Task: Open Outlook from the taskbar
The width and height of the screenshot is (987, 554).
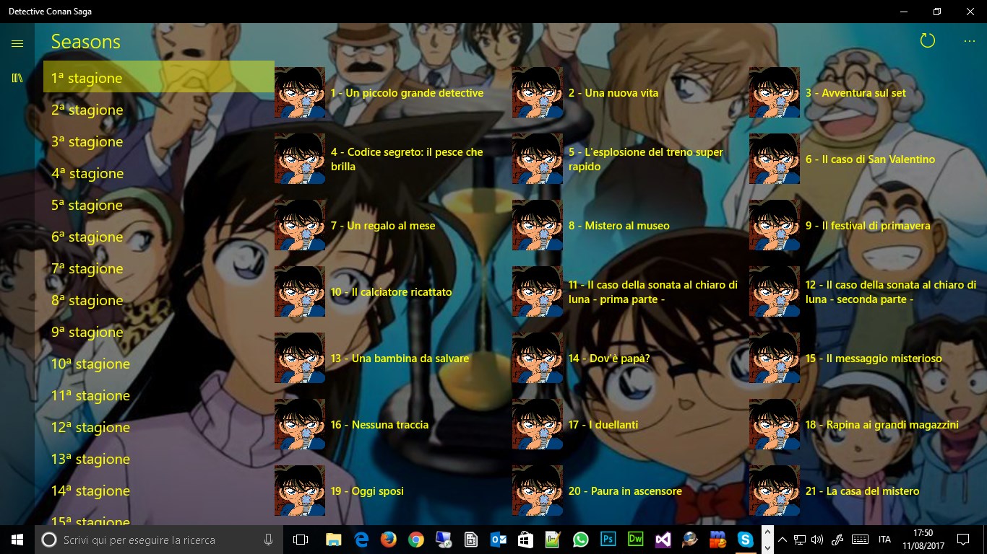Action: (499, 540)
